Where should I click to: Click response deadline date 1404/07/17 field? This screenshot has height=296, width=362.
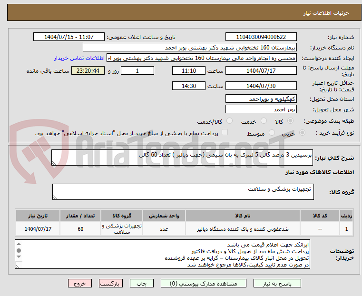point(261,70)
